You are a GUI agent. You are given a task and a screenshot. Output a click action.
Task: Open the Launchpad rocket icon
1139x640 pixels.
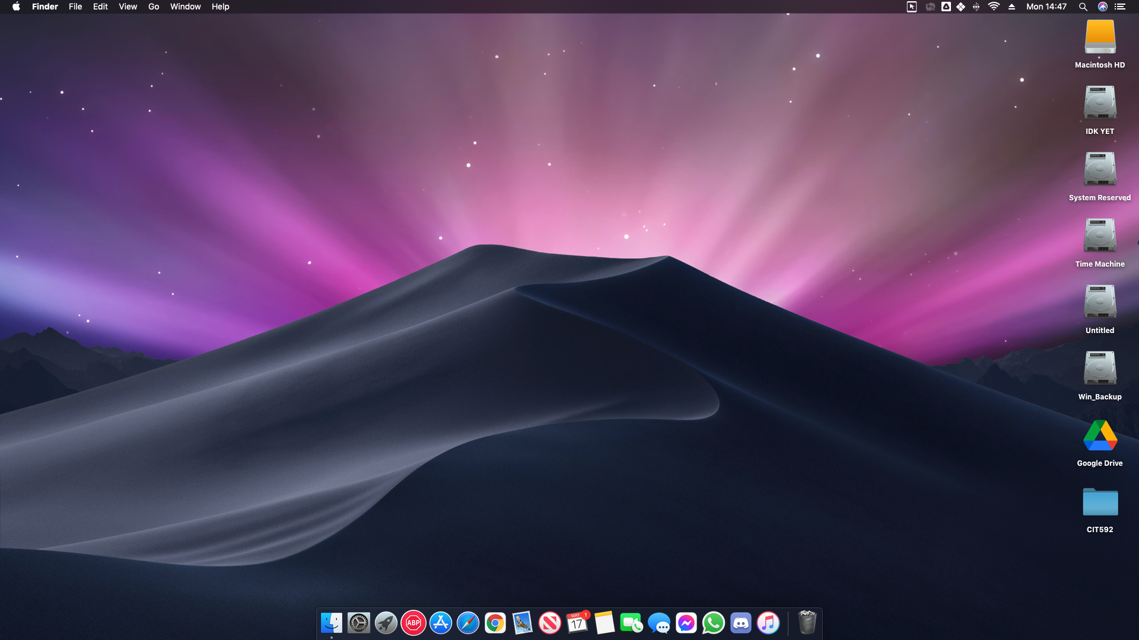pos(386,623)
